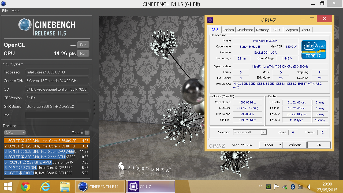This screenshot has height=193, width=343.
Task: Open the NVIDIA tray icon
Action: pyautogui.click(x=268, y=187)
